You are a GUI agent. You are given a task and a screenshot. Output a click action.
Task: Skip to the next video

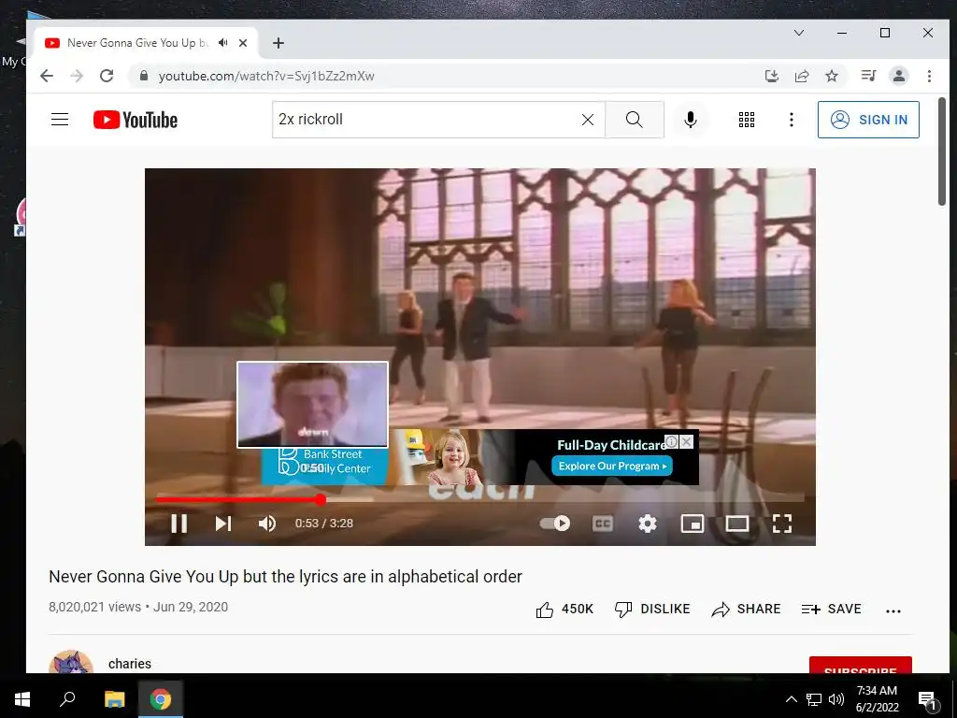tap(223, 524)
